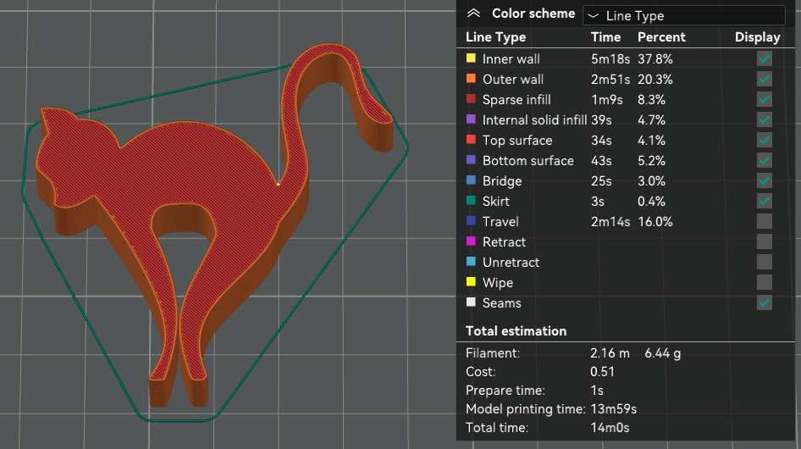
Task: Select the Unretract row label
Action: pos(511,263)
